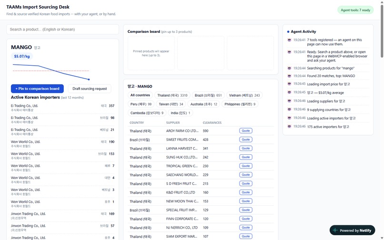Click agent icon beside 'Loading import price'

coord(289,84)
